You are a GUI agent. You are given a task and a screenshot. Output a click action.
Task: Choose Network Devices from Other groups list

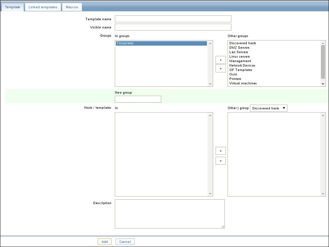tap(242, 66)
